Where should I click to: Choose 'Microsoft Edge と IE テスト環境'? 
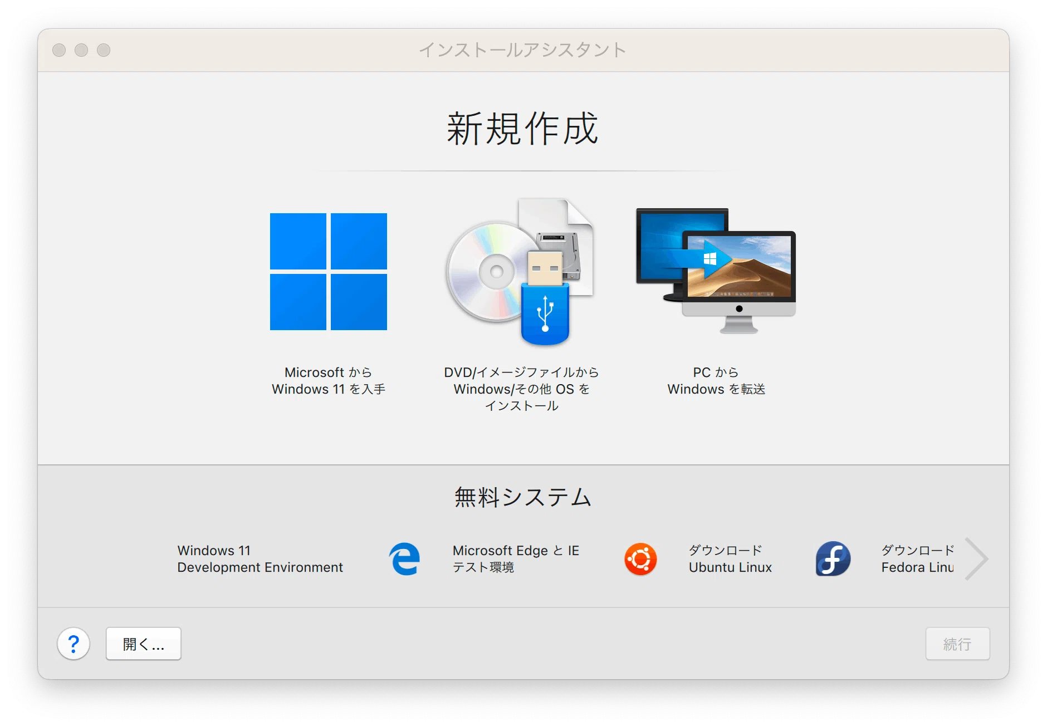coord(516,559)
